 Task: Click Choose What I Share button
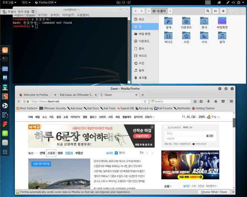point(214,192)
